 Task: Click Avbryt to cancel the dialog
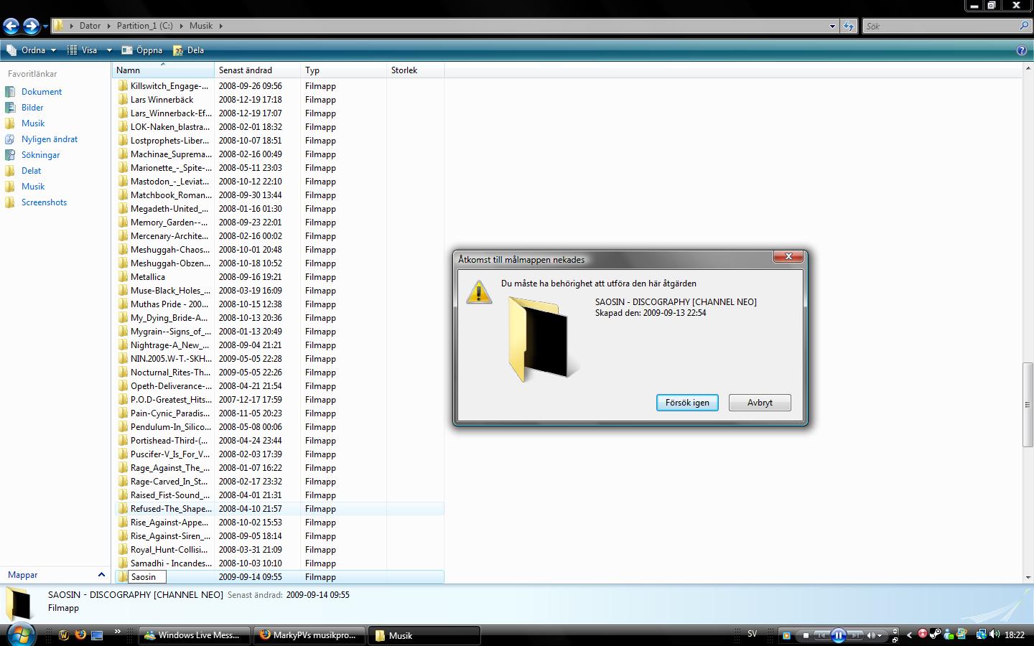760,403
